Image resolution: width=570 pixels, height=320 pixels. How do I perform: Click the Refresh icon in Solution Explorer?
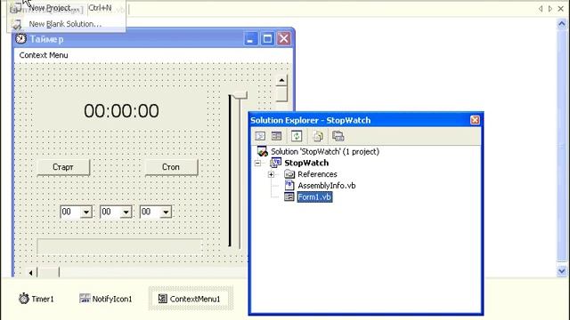[x=297, y=136]
